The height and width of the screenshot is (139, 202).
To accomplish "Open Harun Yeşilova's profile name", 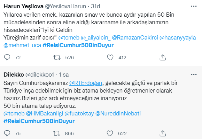I will click(x=23, y=6).
